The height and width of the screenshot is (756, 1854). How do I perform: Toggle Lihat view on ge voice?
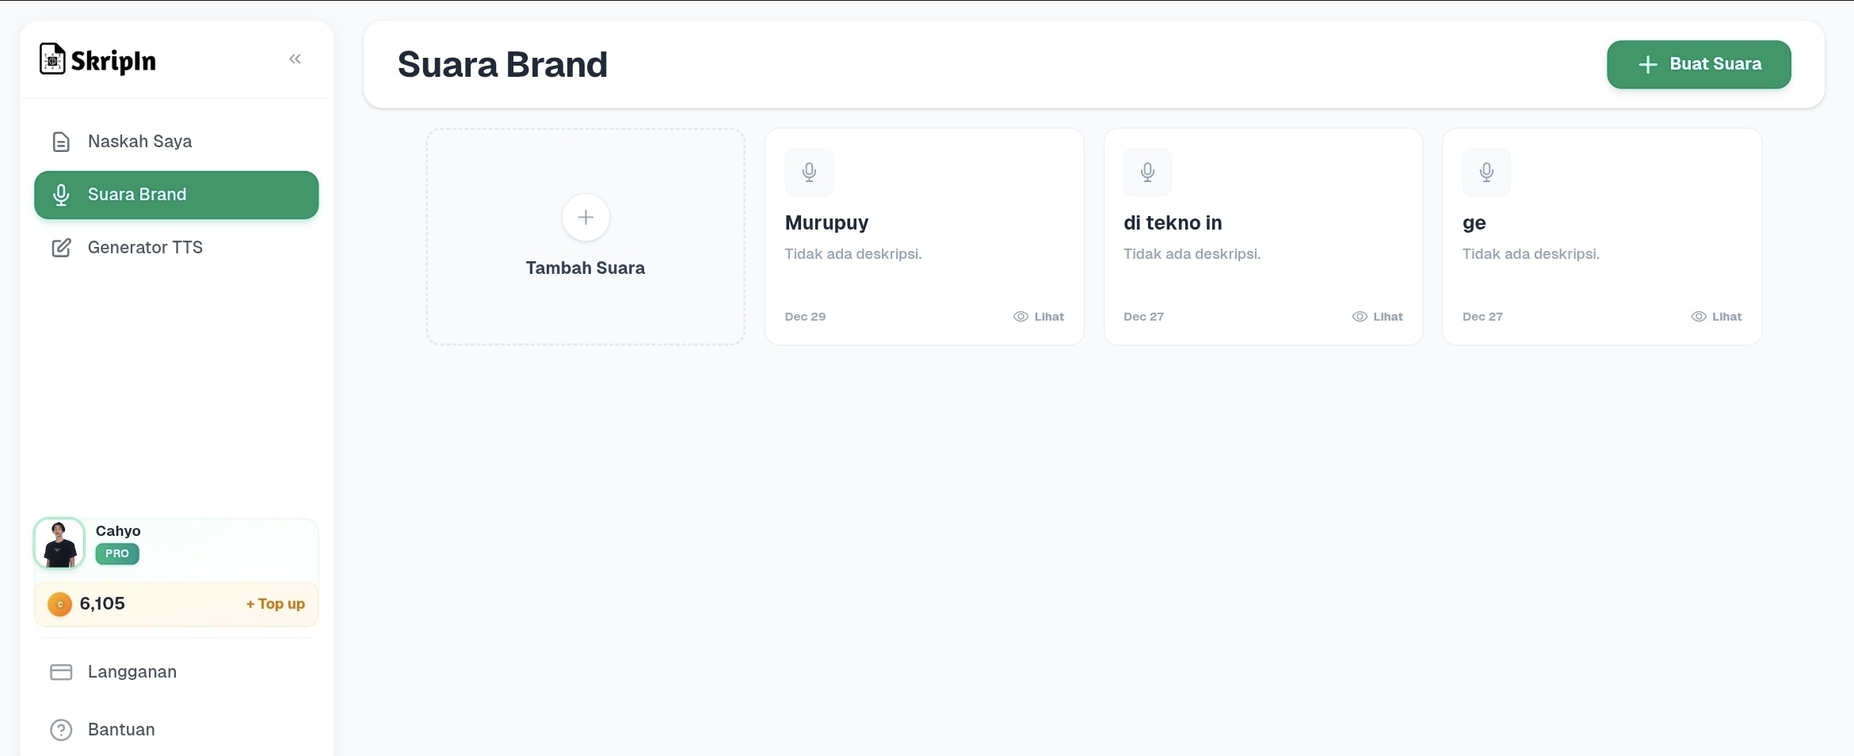click(x=1716, y=316)
